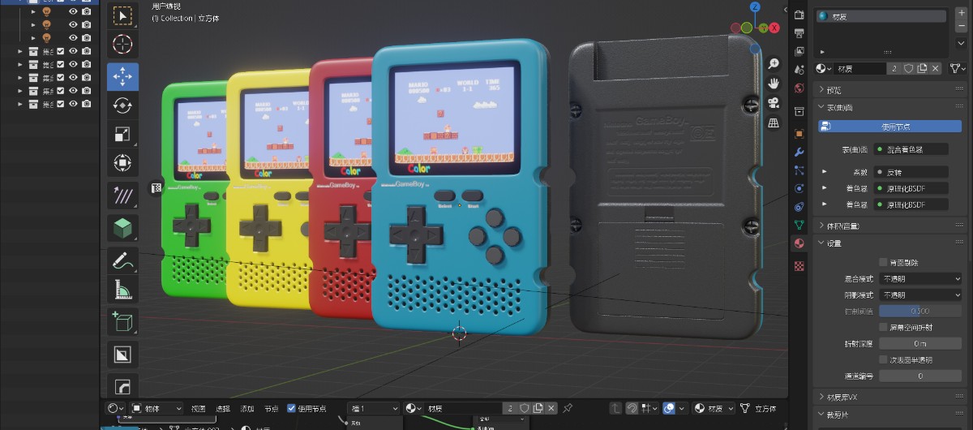Choose the Scale tool
The width and height of the screenshot is (973, 430).
pos(122,134)
